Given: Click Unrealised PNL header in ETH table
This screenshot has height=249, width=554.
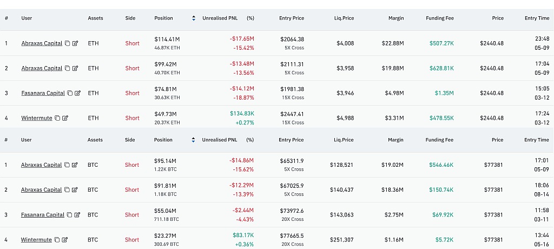Looking at the screenshot, I should [220, 18].
